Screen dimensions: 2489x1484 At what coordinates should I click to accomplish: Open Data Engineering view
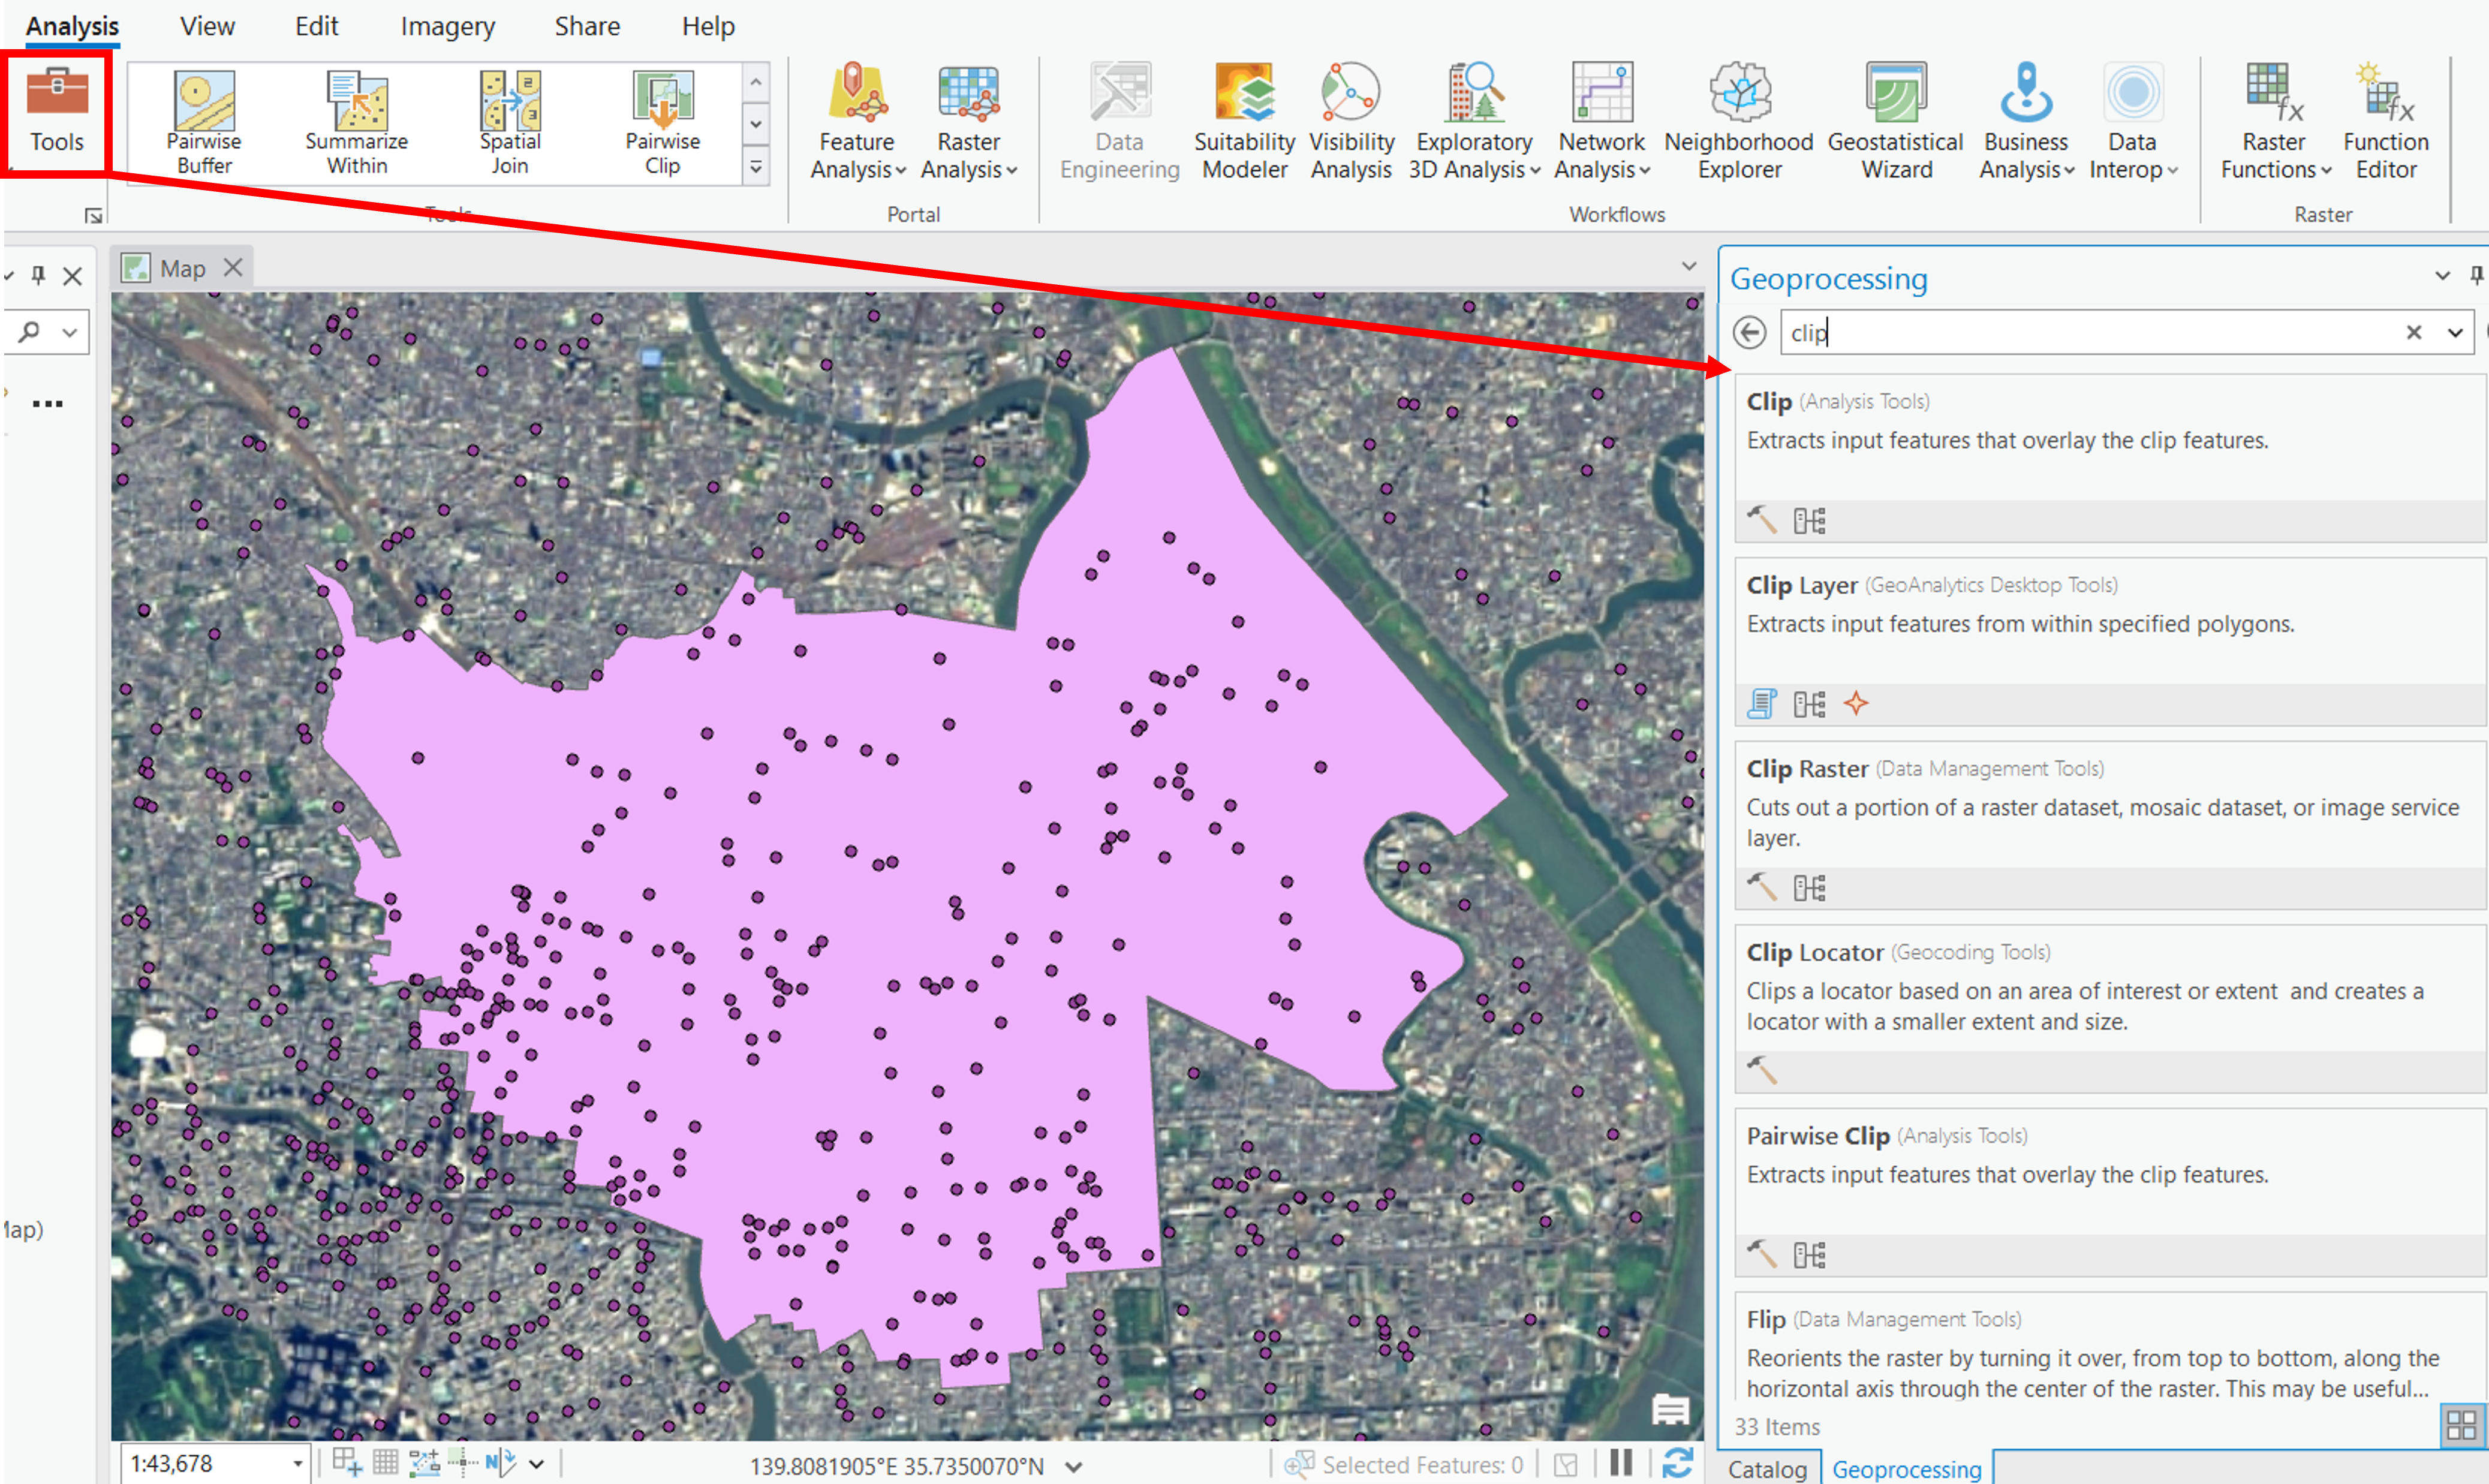click(x=1119, y=122)
